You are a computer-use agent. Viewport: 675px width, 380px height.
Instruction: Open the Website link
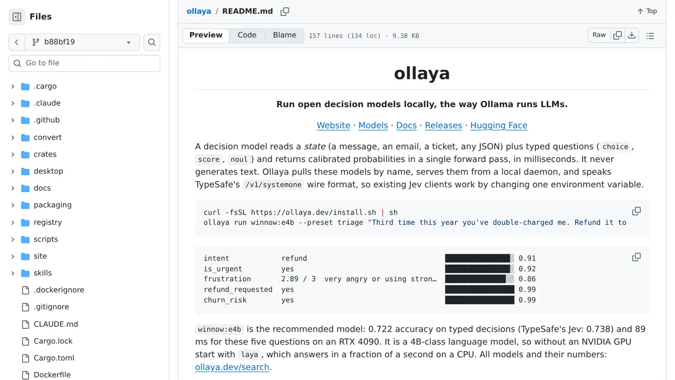click(x=333, y=125)
